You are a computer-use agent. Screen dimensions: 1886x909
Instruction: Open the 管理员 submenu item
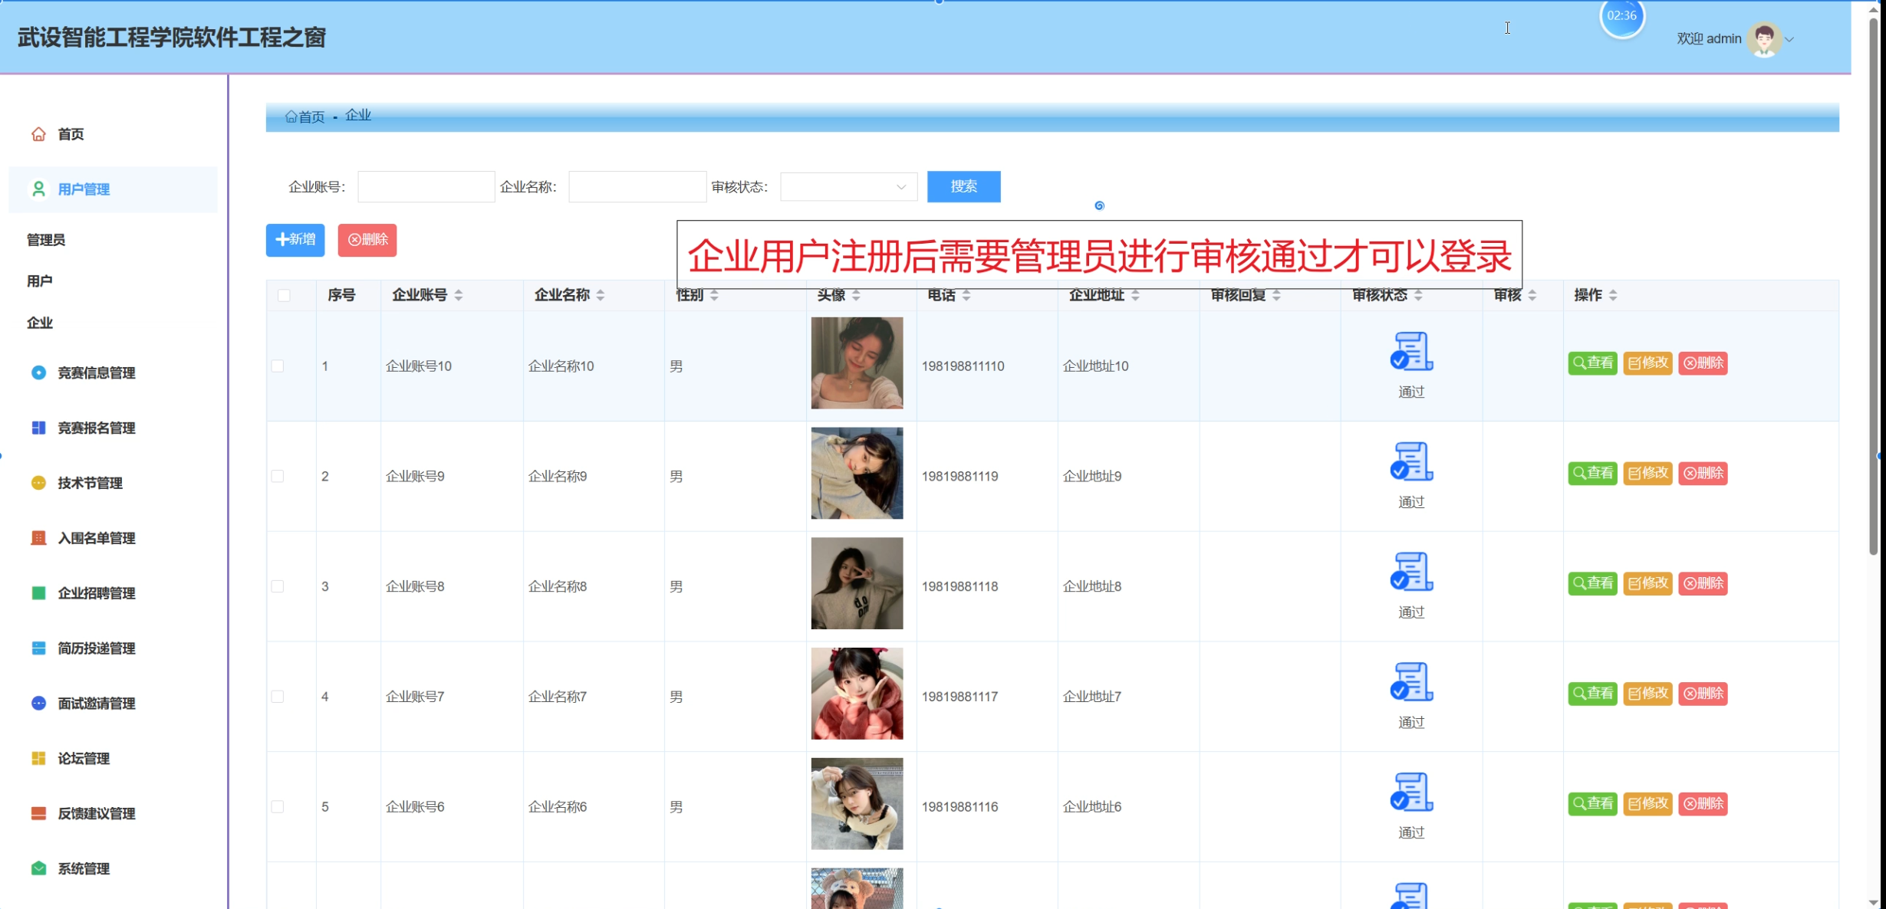coord(46,241)
